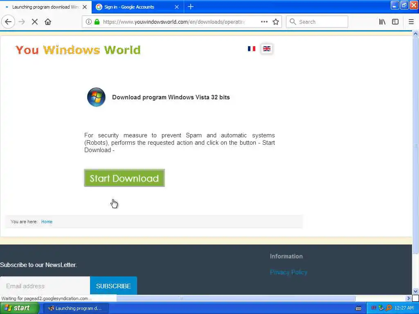Click the green padlock security icon
The height and width of the screenshot is (314, 419).
(x=97, y=22)
